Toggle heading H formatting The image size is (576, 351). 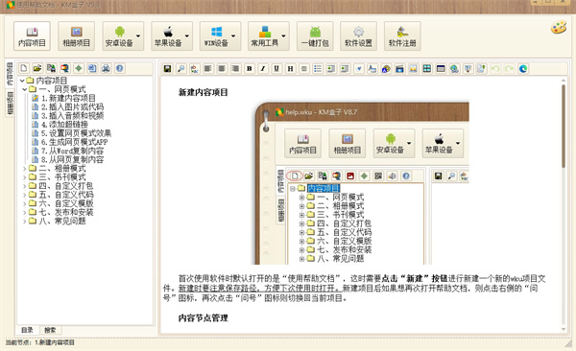[x=291, y=69]
